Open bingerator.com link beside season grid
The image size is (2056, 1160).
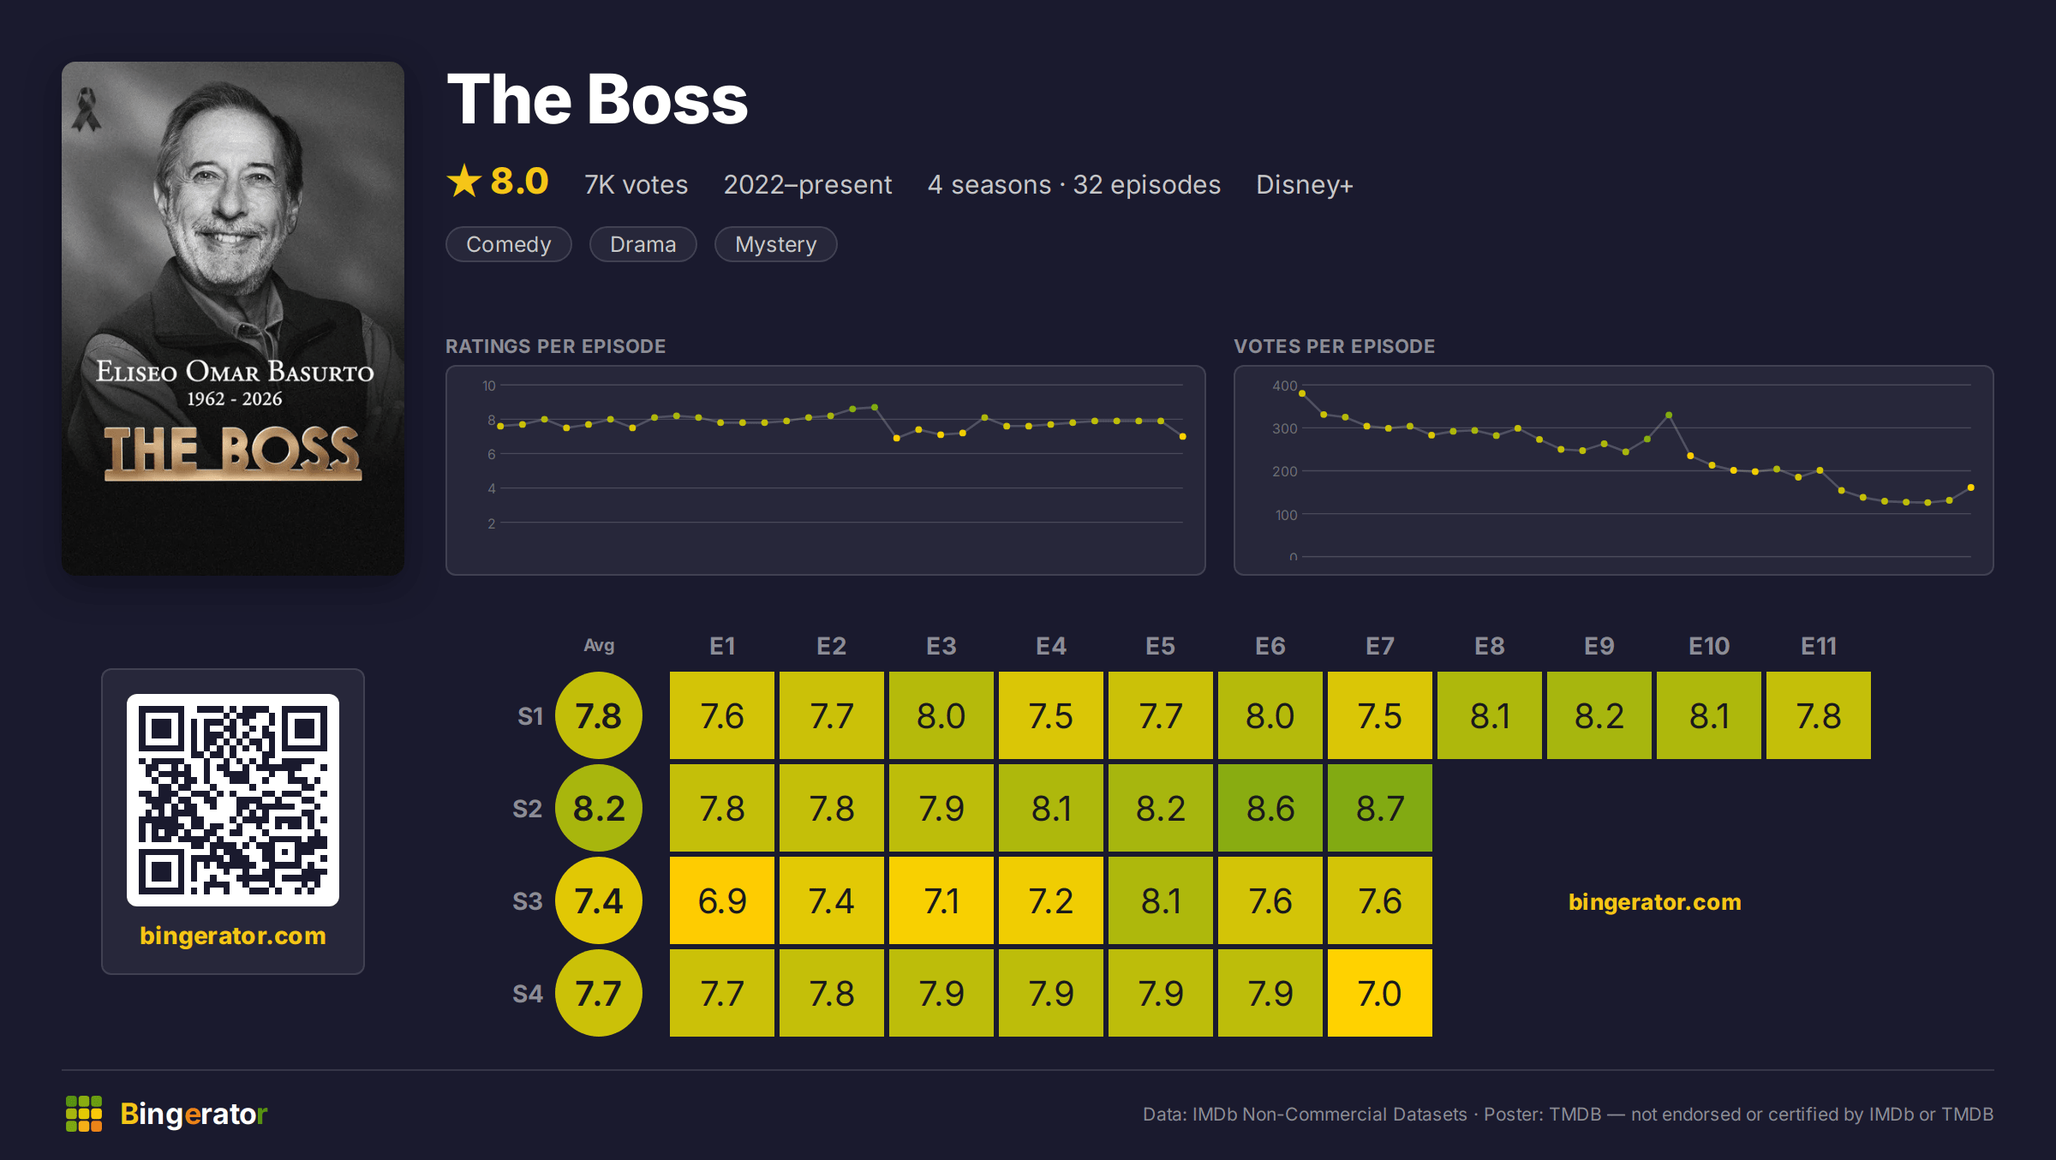tap(1655, 901)
